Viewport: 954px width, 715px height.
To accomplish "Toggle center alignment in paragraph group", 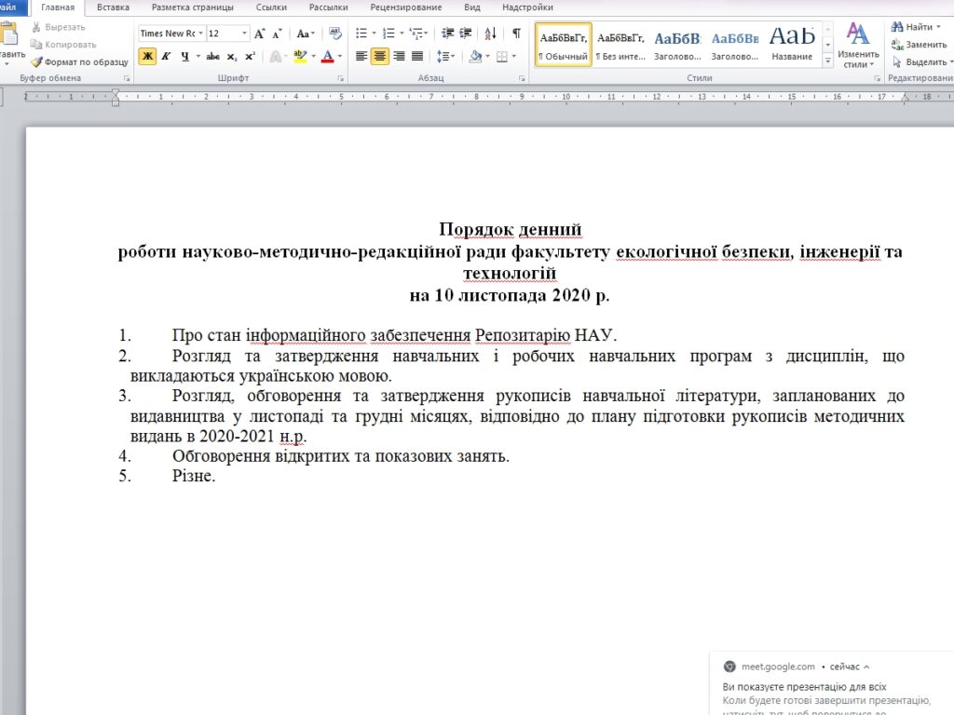I will [379, 56].
